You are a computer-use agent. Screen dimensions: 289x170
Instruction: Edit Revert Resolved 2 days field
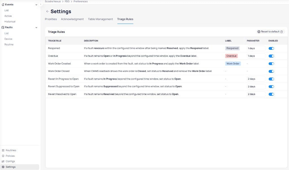256,94
